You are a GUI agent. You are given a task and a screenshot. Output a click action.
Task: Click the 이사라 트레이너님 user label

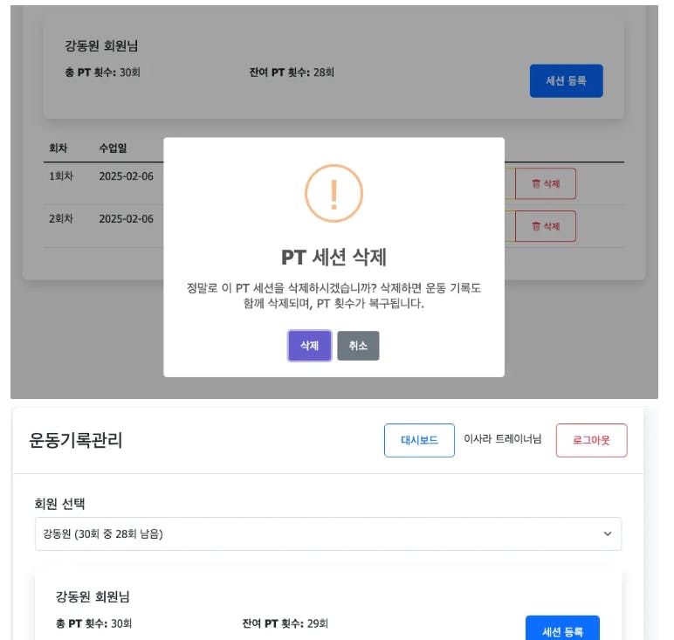coord(502,439)
